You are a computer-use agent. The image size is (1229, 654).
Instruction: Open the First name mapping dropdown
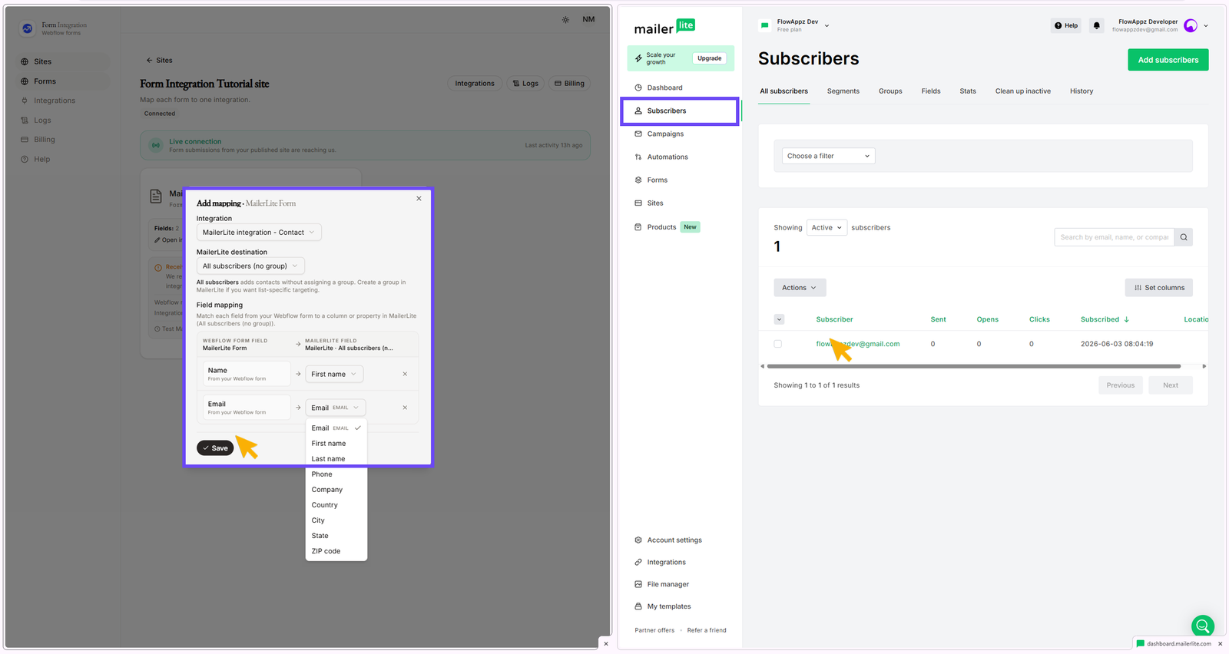(334, 375)
